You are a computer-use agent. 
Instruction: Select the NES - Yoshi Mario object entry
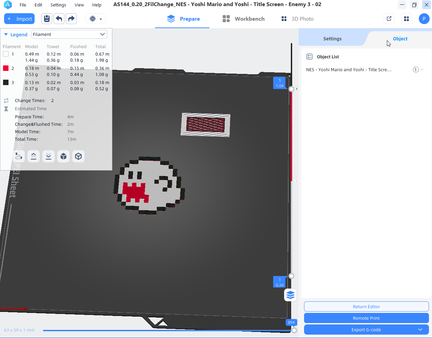pyautogui.click(x=349, y=69)
